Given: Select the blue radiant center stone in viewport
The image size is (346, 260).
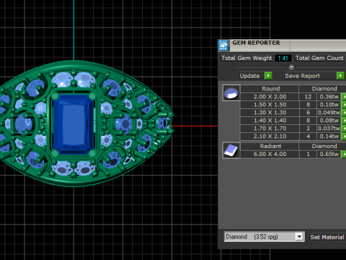Looking at the screenshot, I should (x=74, y=124).
